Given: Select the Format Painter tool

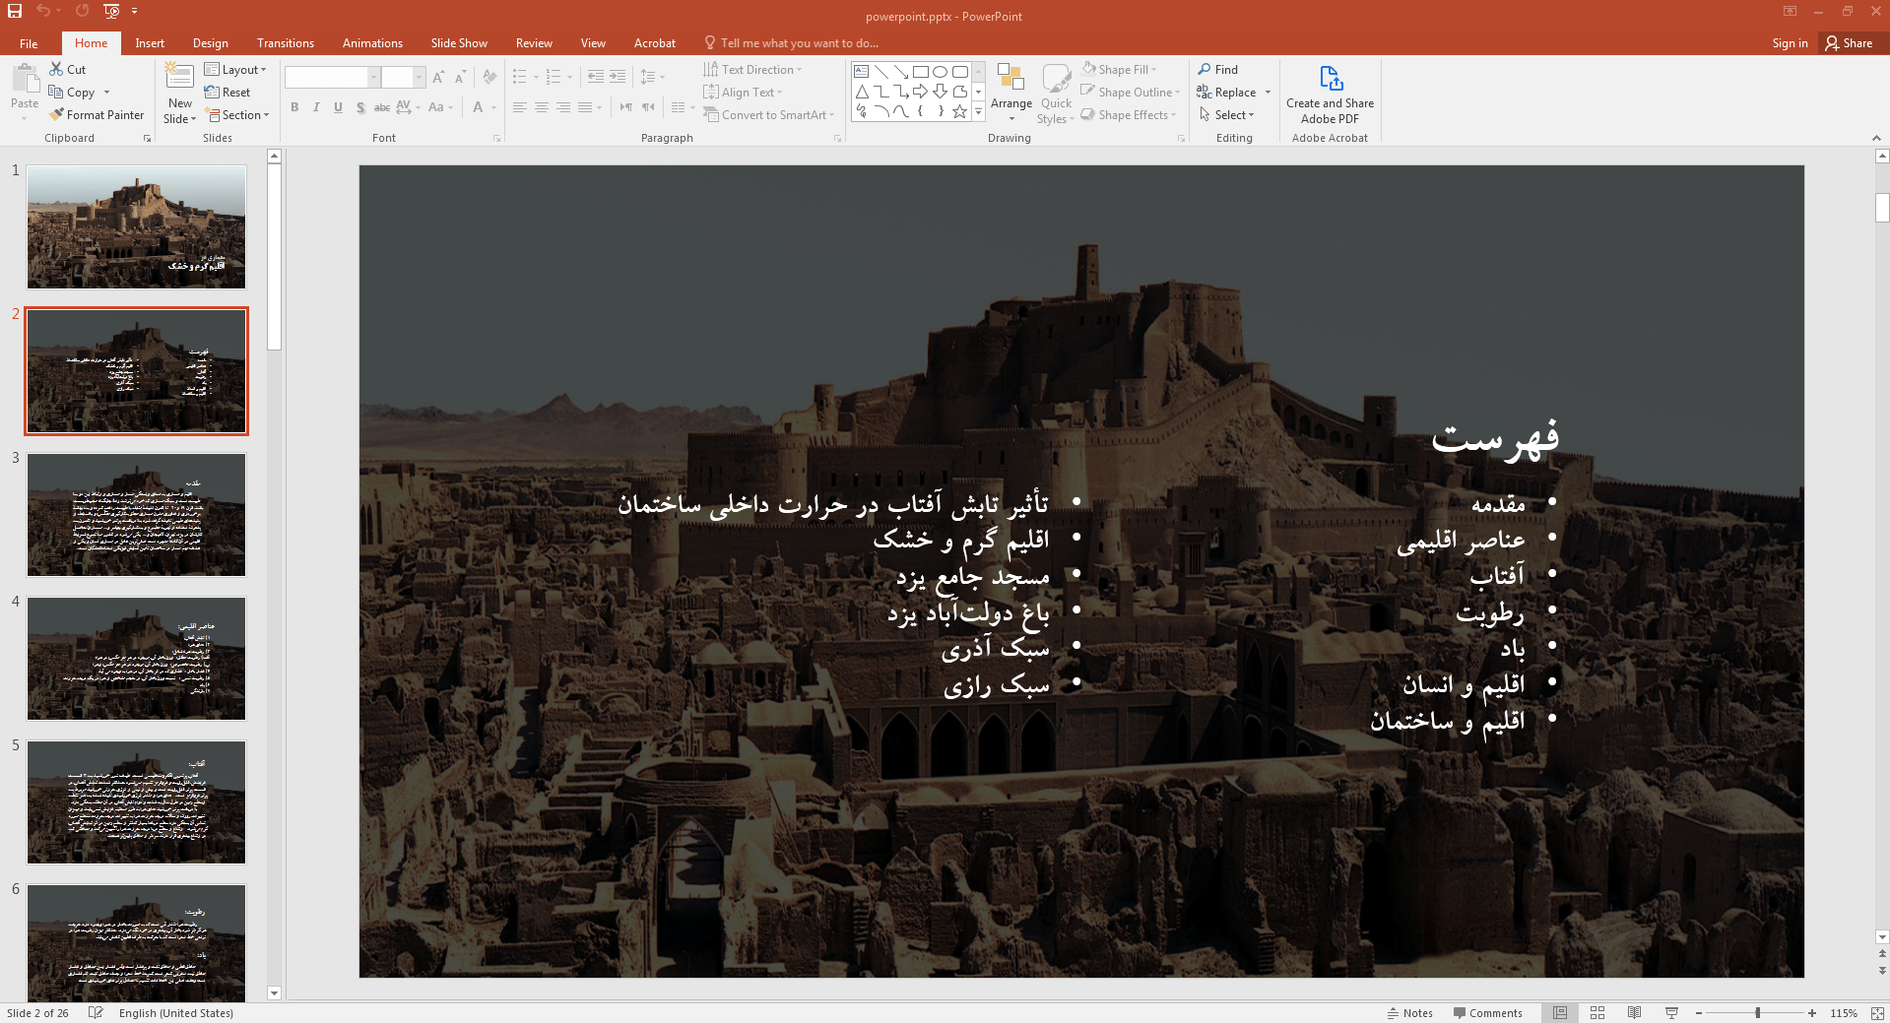Looking at the screenshot, I should (97, 115).
